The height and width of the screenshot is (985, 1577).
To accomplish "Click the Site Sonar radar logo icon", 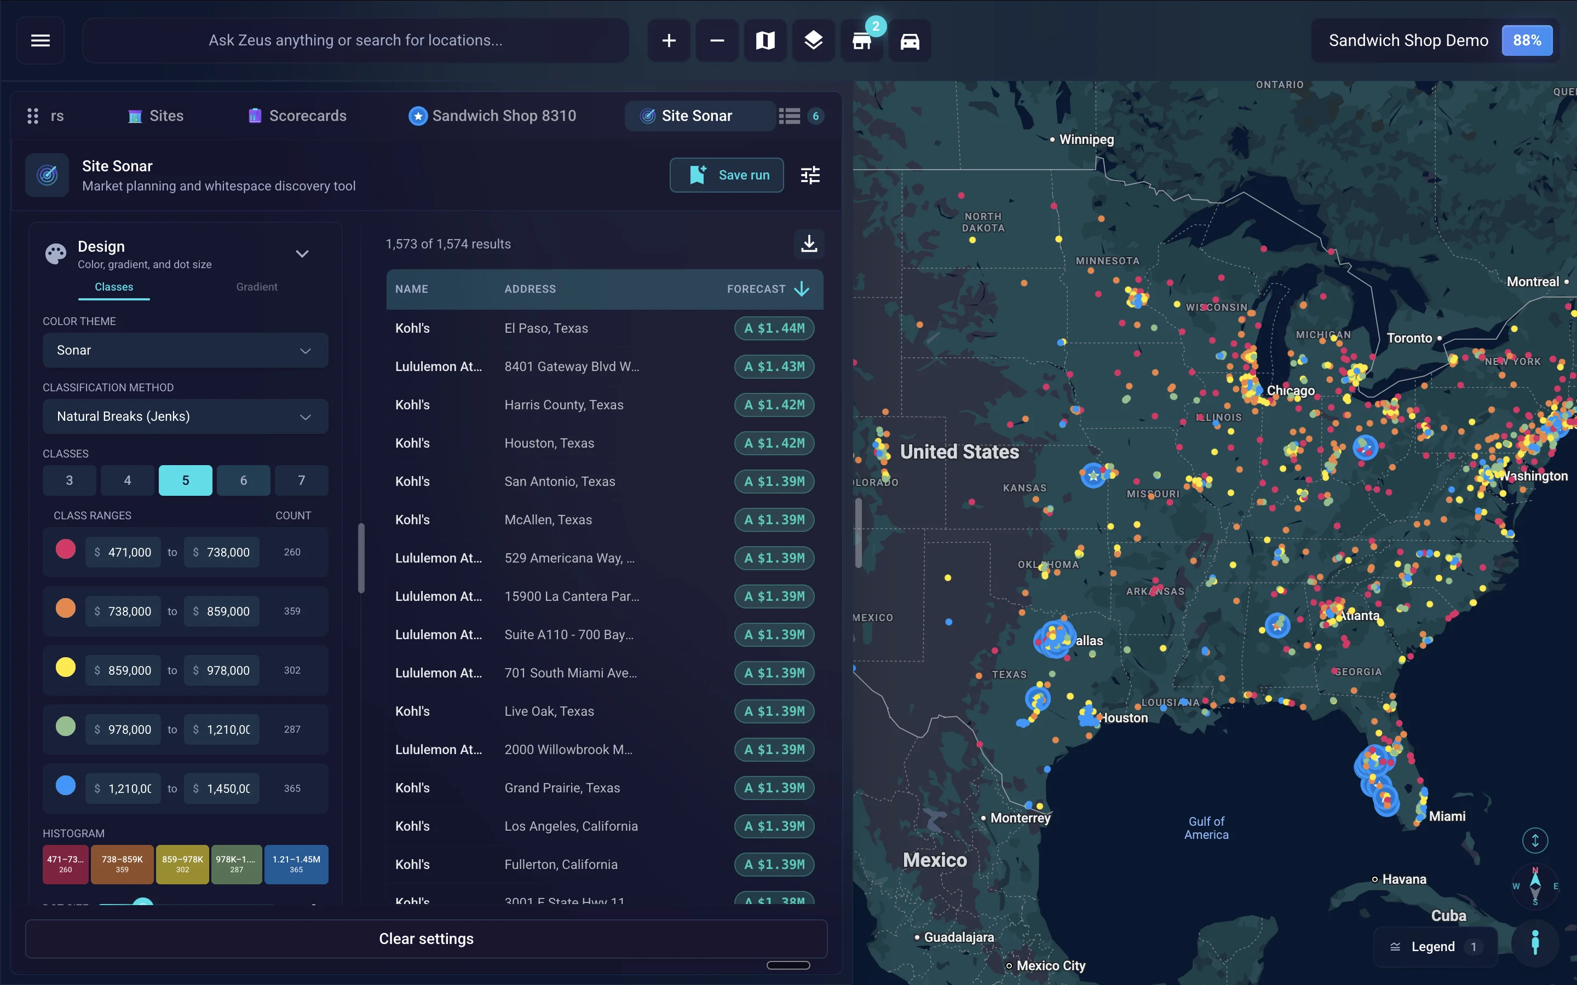I will (x=47, y=175).
